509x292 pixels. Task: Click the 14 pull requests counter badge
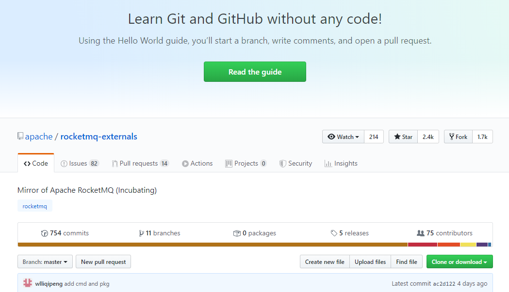click(164, 163)
